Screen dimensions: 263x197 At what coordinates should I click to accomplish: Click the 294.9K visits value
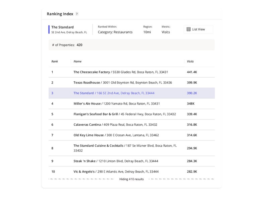pos(192,148)
